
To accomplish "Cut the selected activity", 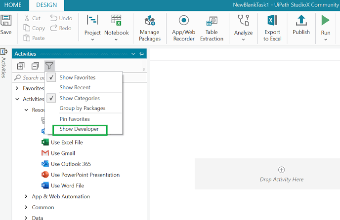I will (33, 18).
